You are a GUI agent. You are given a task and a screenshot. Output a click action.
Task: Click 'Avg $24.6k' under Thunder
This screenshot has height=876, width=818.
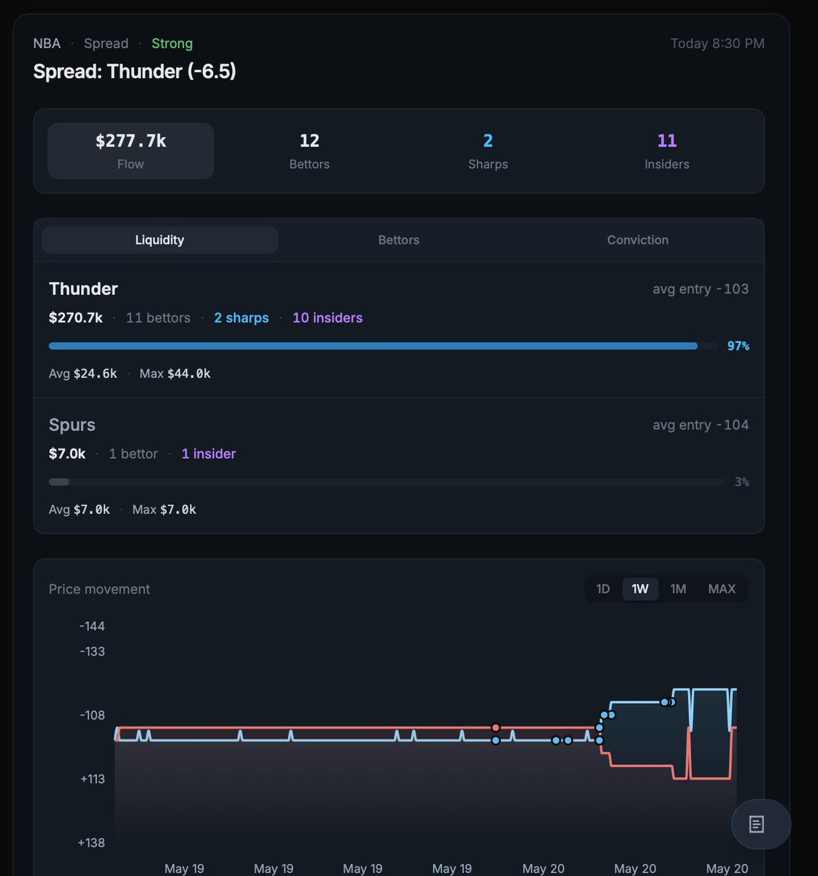[x=83, y=373]
